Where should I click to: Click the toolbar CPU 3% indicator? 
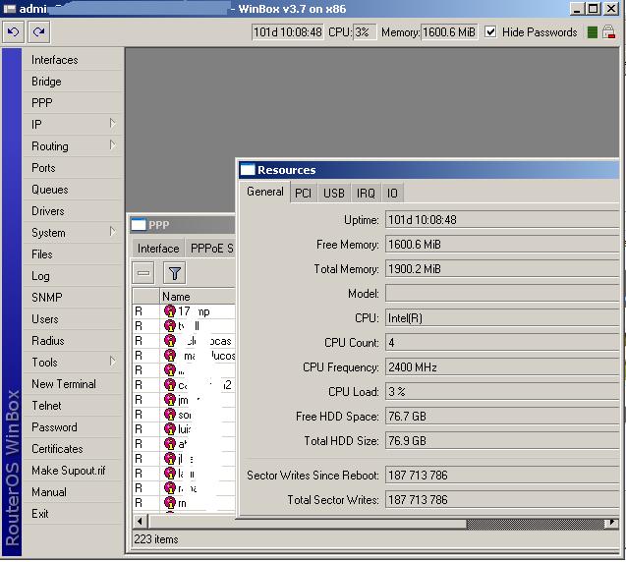(x=364, y=31)
